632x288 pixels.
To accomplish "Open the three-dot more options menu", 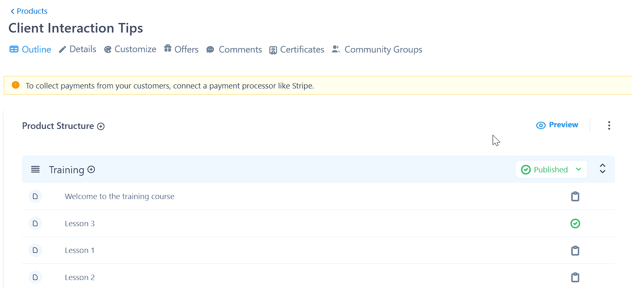I will coord(609,125).
